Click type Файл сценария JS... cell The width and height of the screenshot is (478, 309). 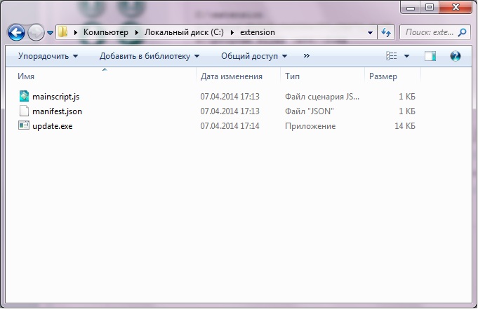pyautogui.click(x=322, y=97)
